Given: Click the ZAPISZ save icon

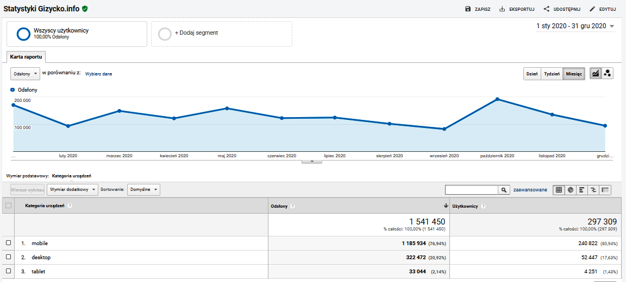Looking at the screenshot, I should (x=468, y=9).
